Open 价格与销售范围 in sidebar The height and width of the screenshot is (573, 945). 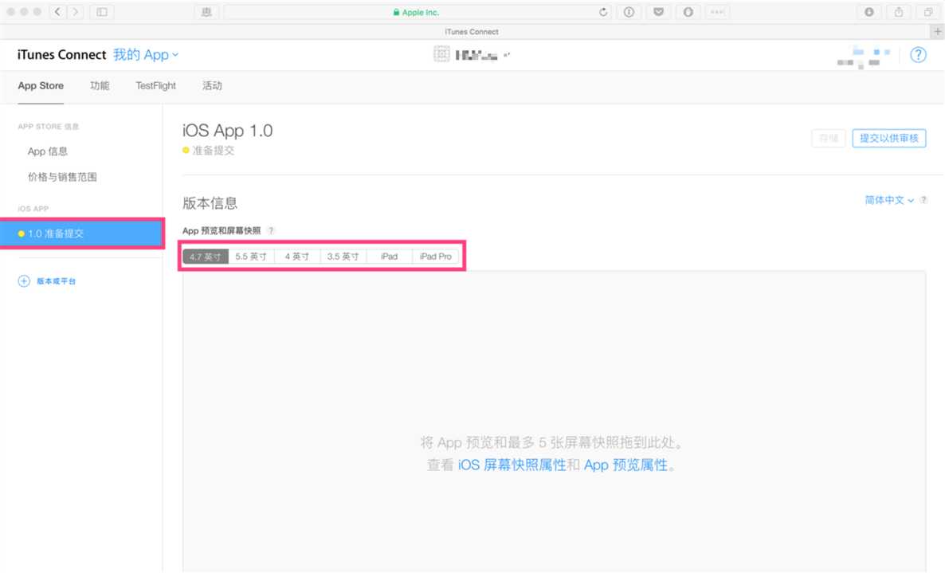(x=62, y=177)
